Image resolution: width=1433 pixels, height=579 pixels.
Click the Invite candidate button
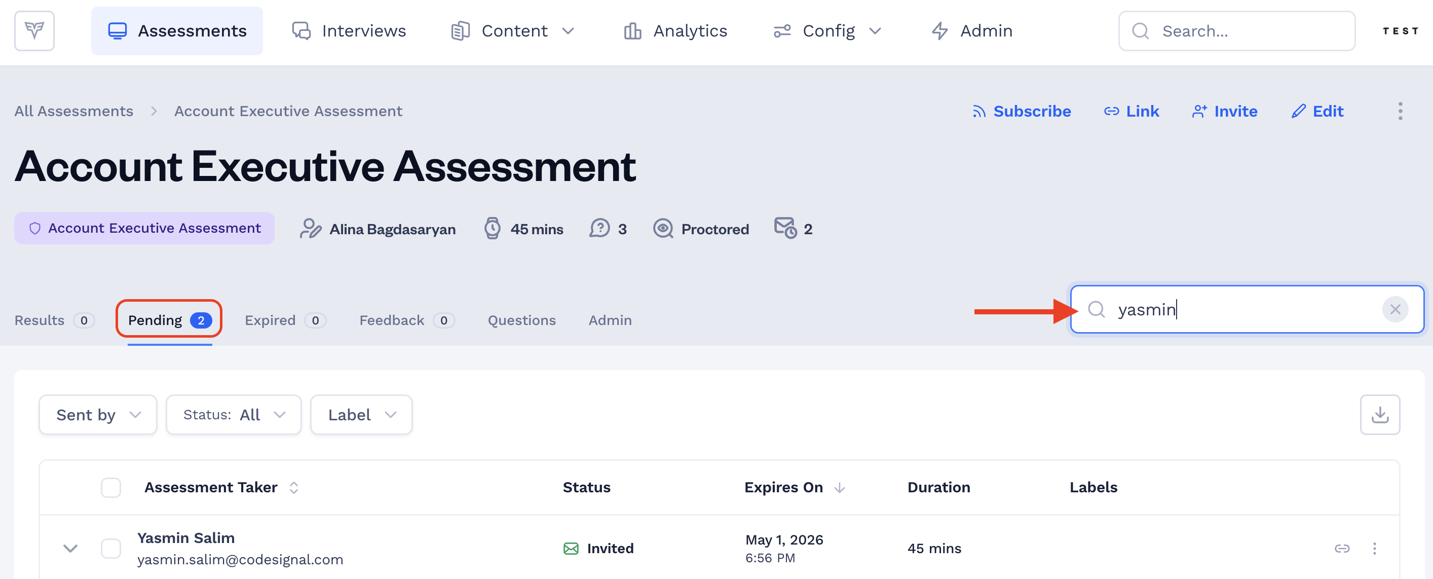pyautogui.click(x=1224, y=112)
